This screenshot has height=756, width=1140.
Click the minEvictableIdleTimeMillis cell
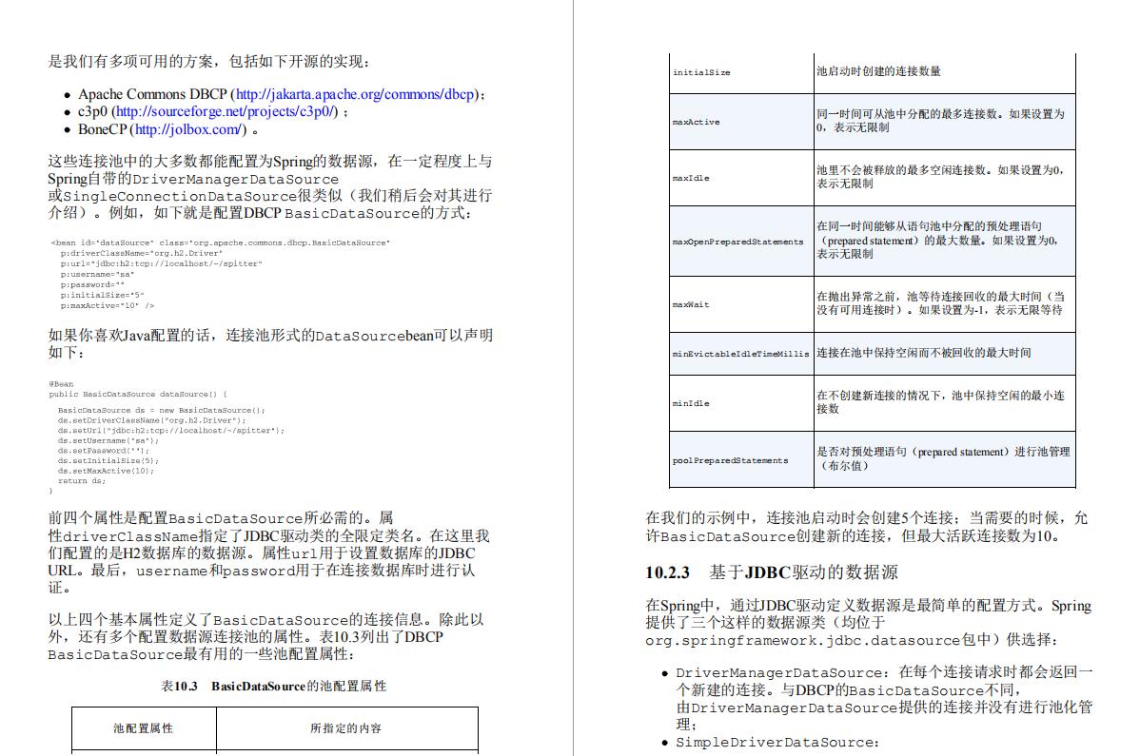740,354
